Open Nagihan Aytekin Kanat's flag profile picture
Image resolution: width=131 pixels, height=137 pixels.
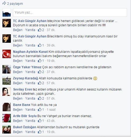coord(7,54)
